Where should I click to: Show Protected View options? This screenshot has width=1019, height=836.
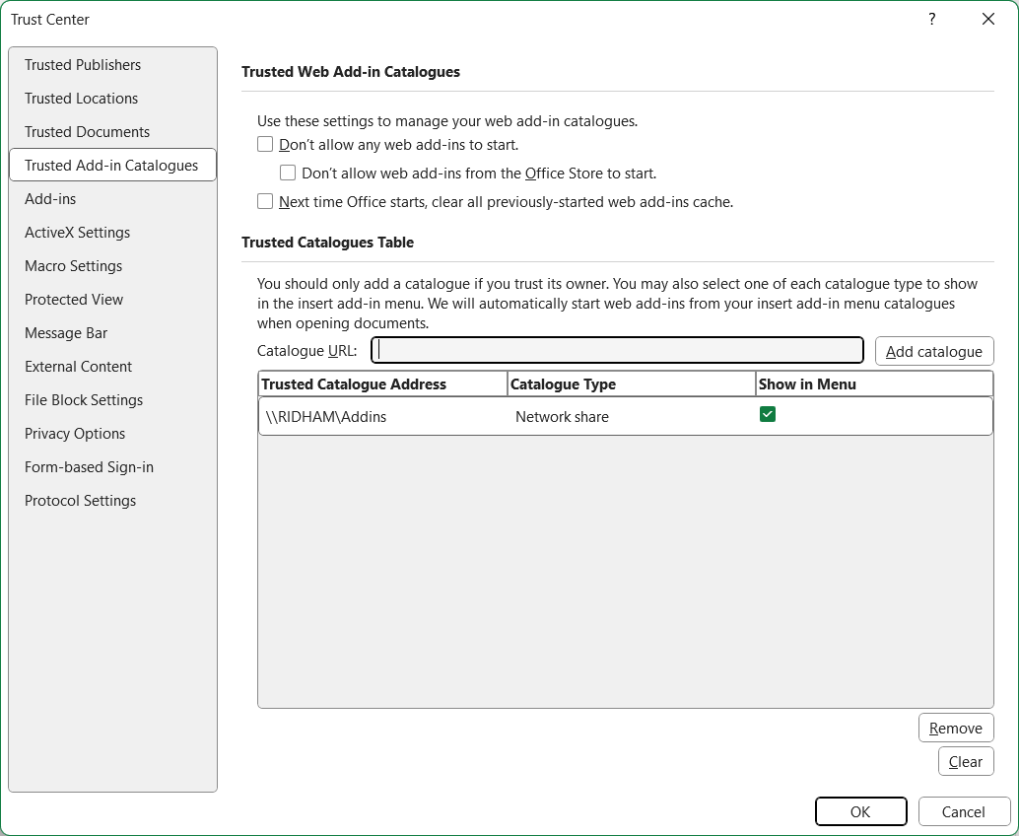[x=74, y=300]
